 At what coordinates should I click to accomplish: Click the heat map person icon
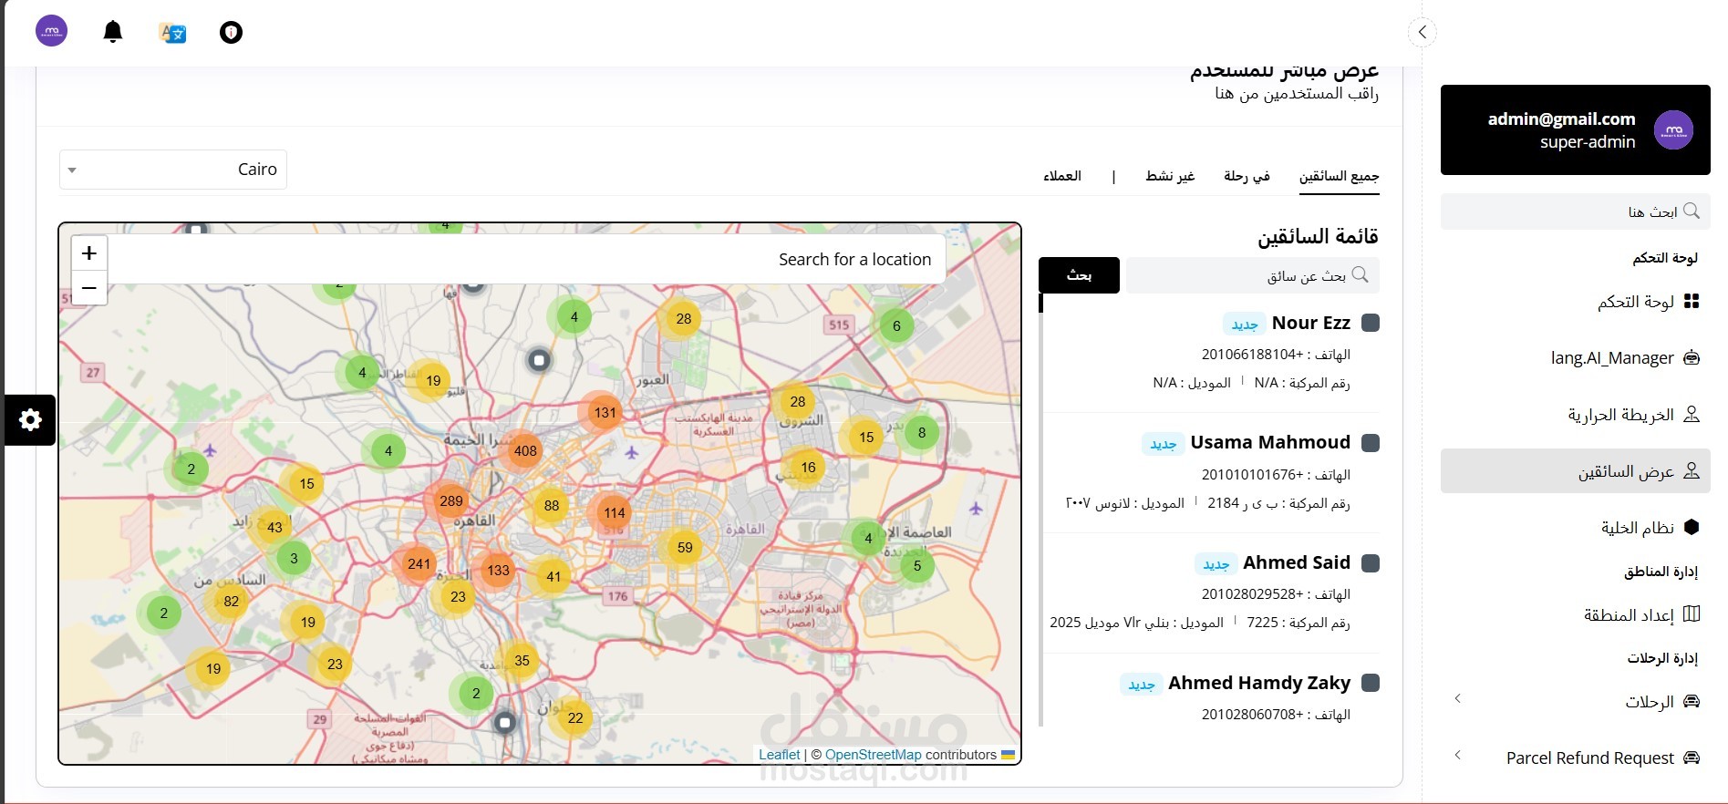click(1692, 415)
